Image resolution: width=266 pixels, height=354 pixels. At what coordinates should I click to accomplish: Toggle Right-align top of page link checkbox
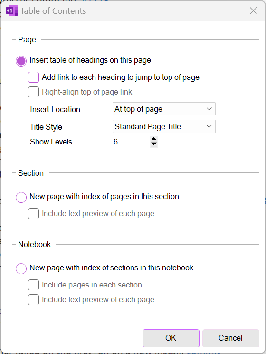(33, 92)
